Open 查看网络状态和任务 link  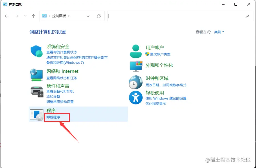click(x=62, y=78)
